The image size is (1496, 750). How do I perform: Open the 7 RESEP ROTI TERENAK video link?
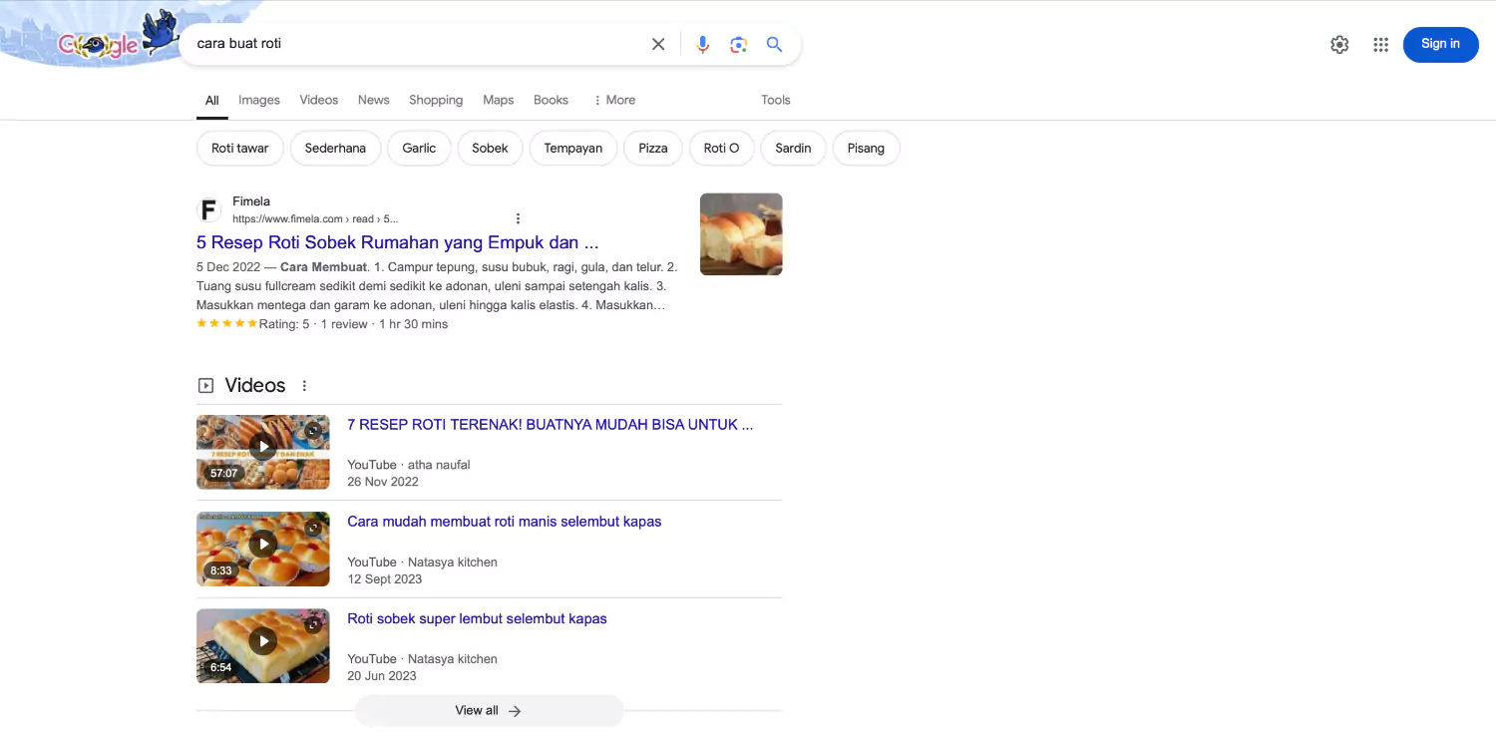point(551,425)
